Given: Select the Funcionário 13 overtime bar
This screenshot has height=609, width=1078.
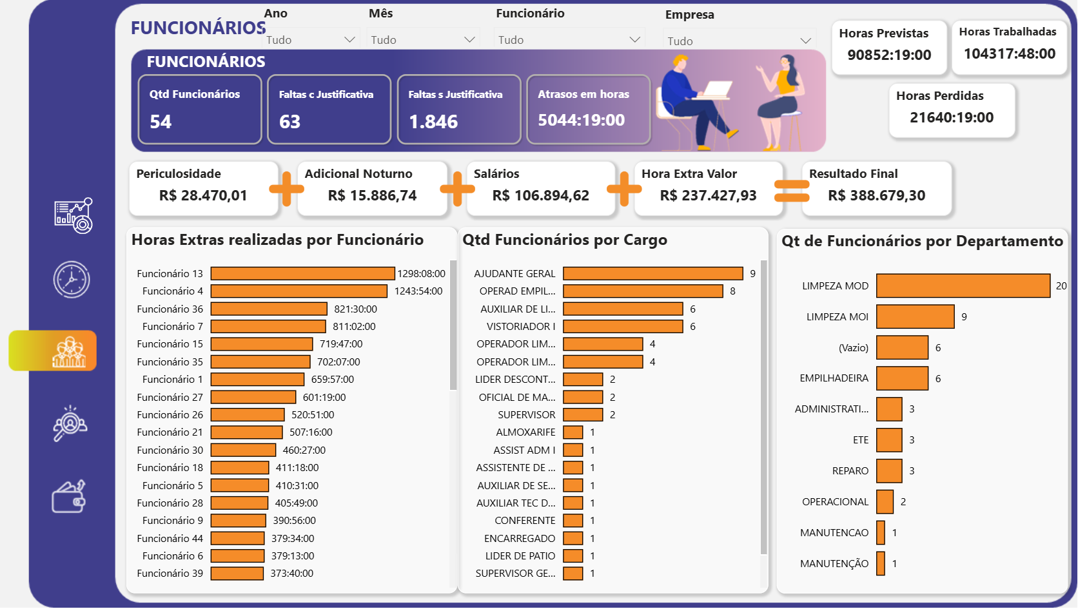Looking at the screenshot, I should coord(302,274).
